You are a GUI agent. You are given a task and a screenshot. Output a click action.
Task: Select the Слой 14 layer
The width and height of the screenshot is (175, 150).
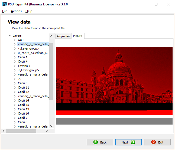click(24, 100)
